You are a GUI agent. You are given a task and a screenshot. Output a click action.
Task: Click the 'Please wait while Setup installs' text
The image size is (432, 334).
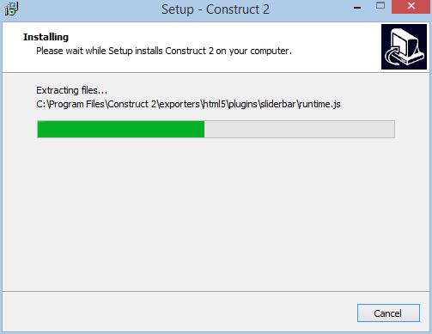(100, 51)
